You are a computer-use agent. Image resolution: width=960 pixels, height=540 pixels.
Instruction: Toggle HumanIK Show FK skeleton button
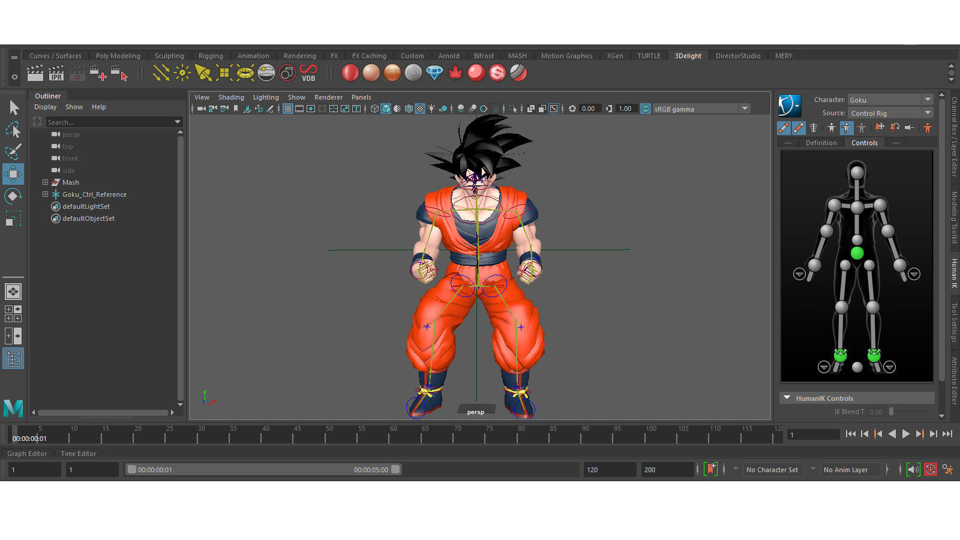(799, 128)
